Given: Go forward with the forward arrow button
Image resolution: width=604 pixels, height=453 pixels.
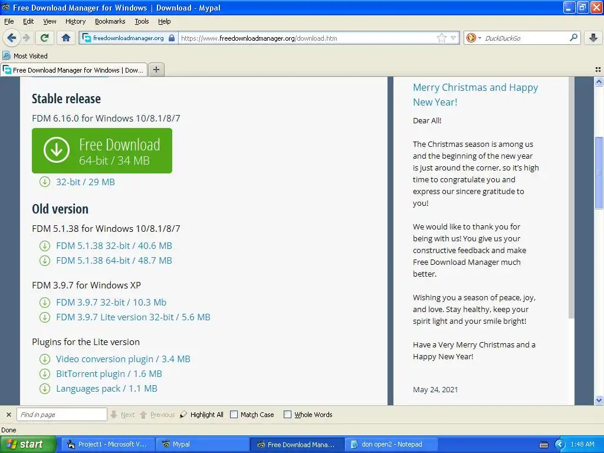Looking at the screenshot, I should pyautogui.click(x=26, y=38).
